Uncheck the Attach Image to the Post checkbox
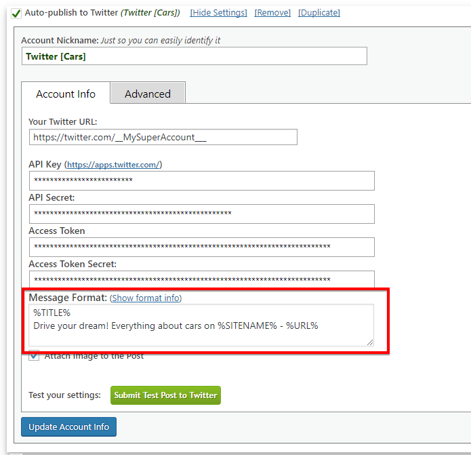The width and height of the screenshot is (471, 455). [x=34, y=356]
